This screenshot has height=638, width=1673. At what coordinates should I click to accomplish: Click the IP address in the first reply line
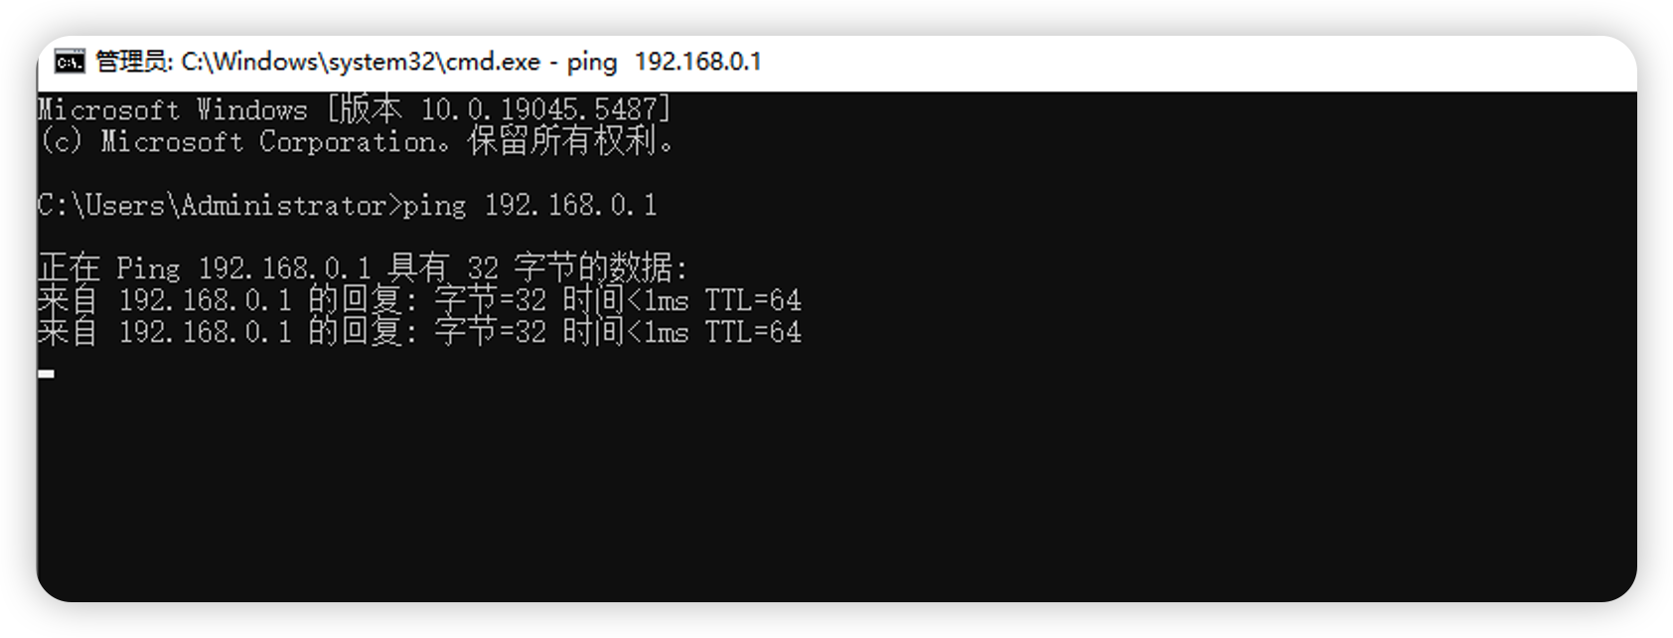click(206, 300)
